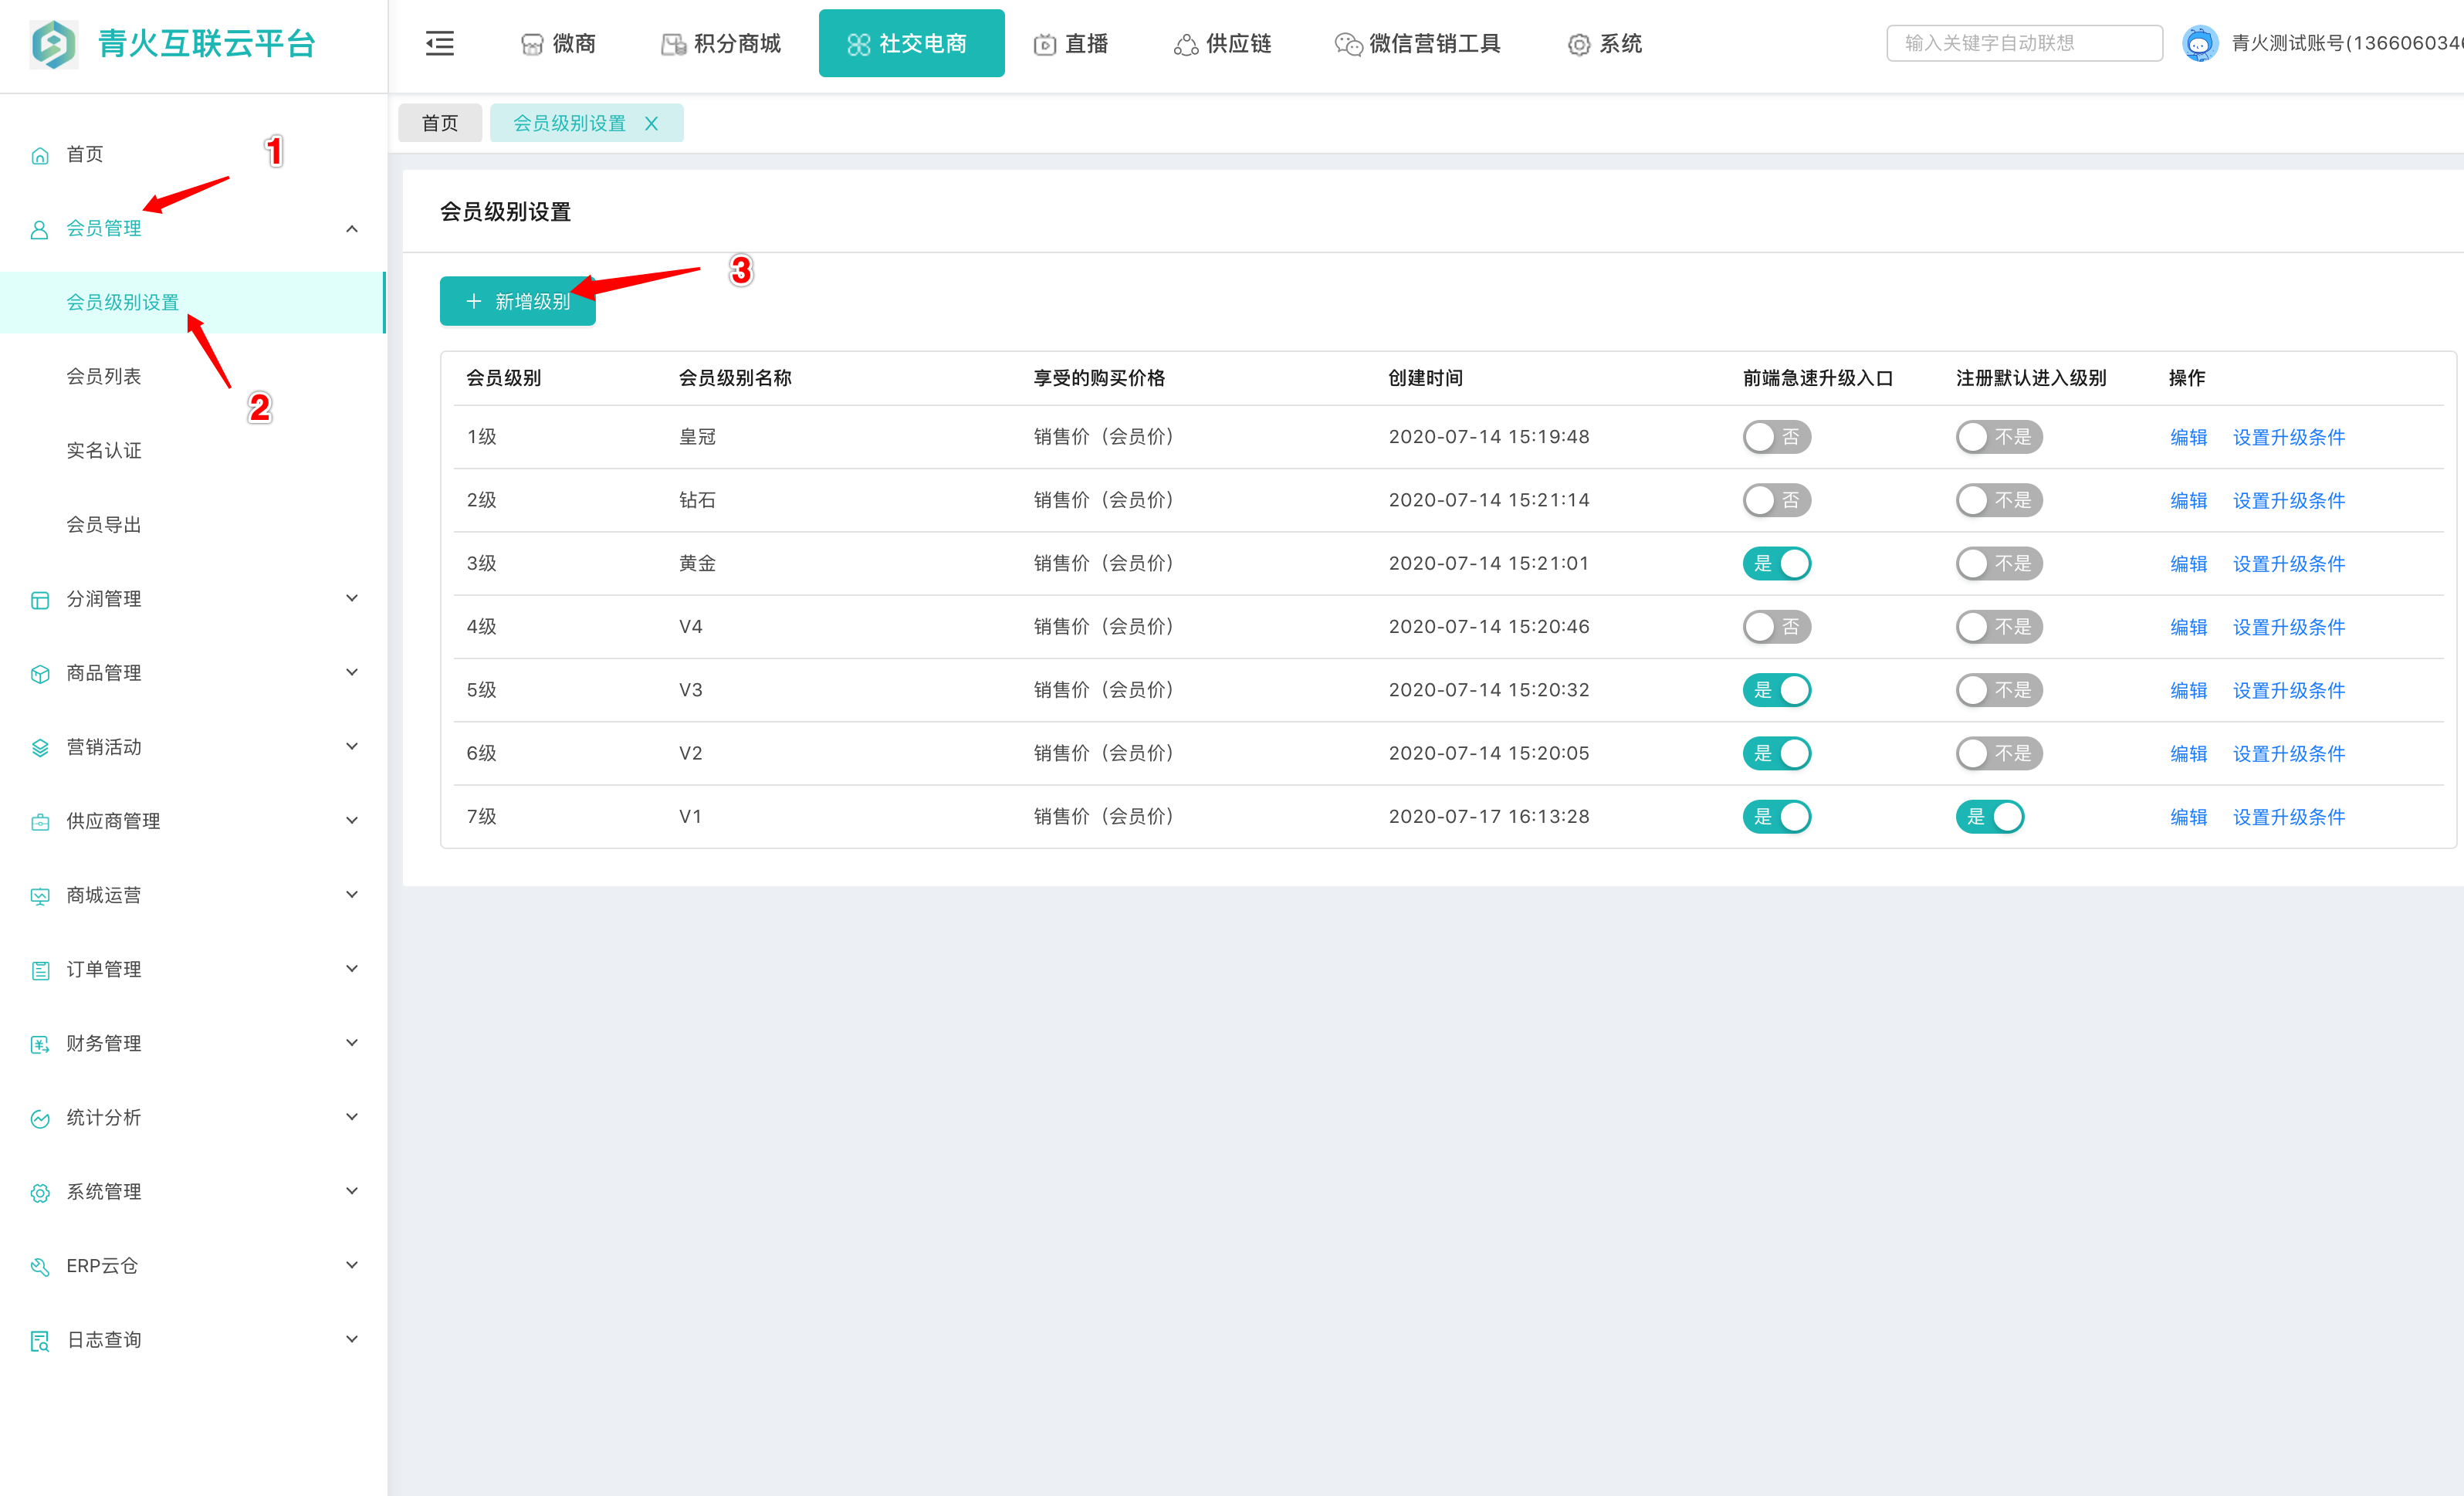Screen dimensions: 2464x1496
Task: Expand the 订单管理 menu chevron
Action: (352, 968)
